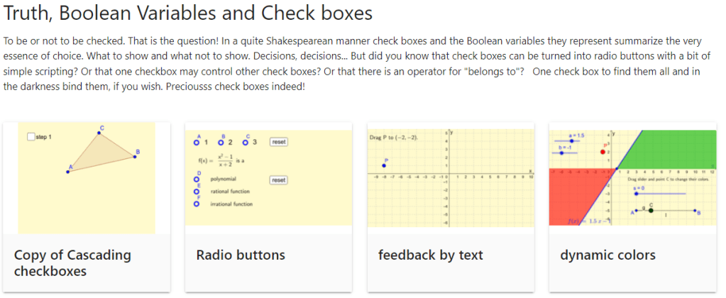
Task: Choose the 'rational function' radio option
Action: click(197, 192)
